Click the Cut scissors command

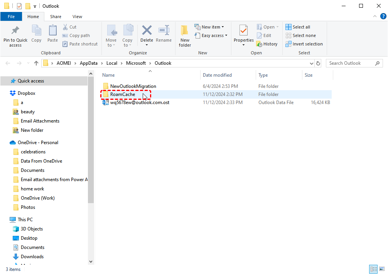click(69, 27)
